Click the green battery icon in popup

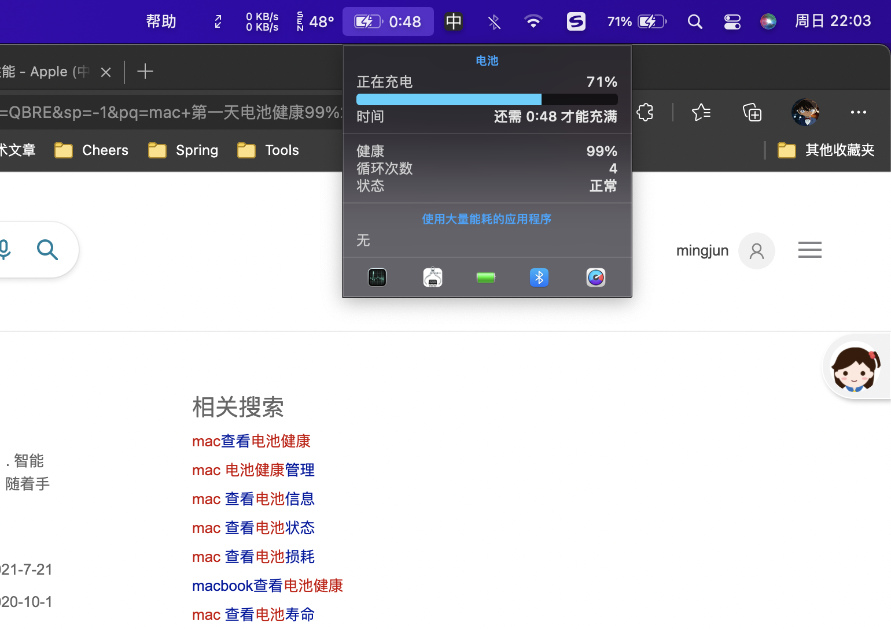coord(485,278)
